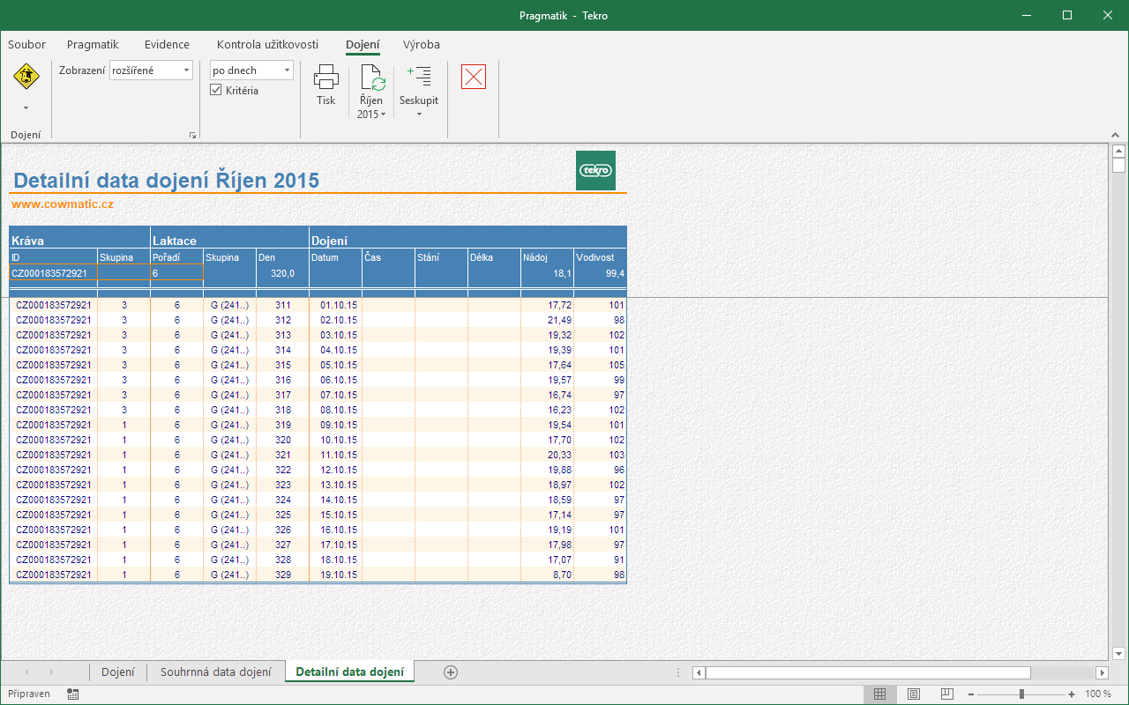1129x705 pixels.
Task: Click the macro recording icon in status bar
Action: [73, 694]
